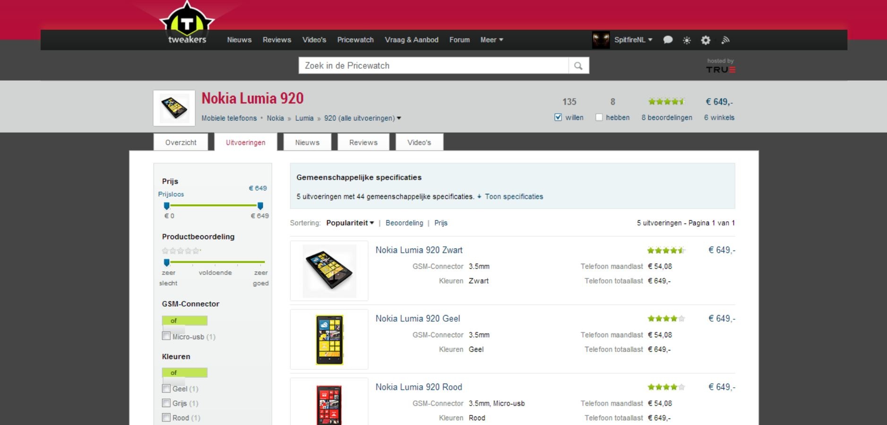Toggle the GSM-Connector 'of' option
Image resolution: width=887 pixels, height=425 pixels.
click(184, 321)
